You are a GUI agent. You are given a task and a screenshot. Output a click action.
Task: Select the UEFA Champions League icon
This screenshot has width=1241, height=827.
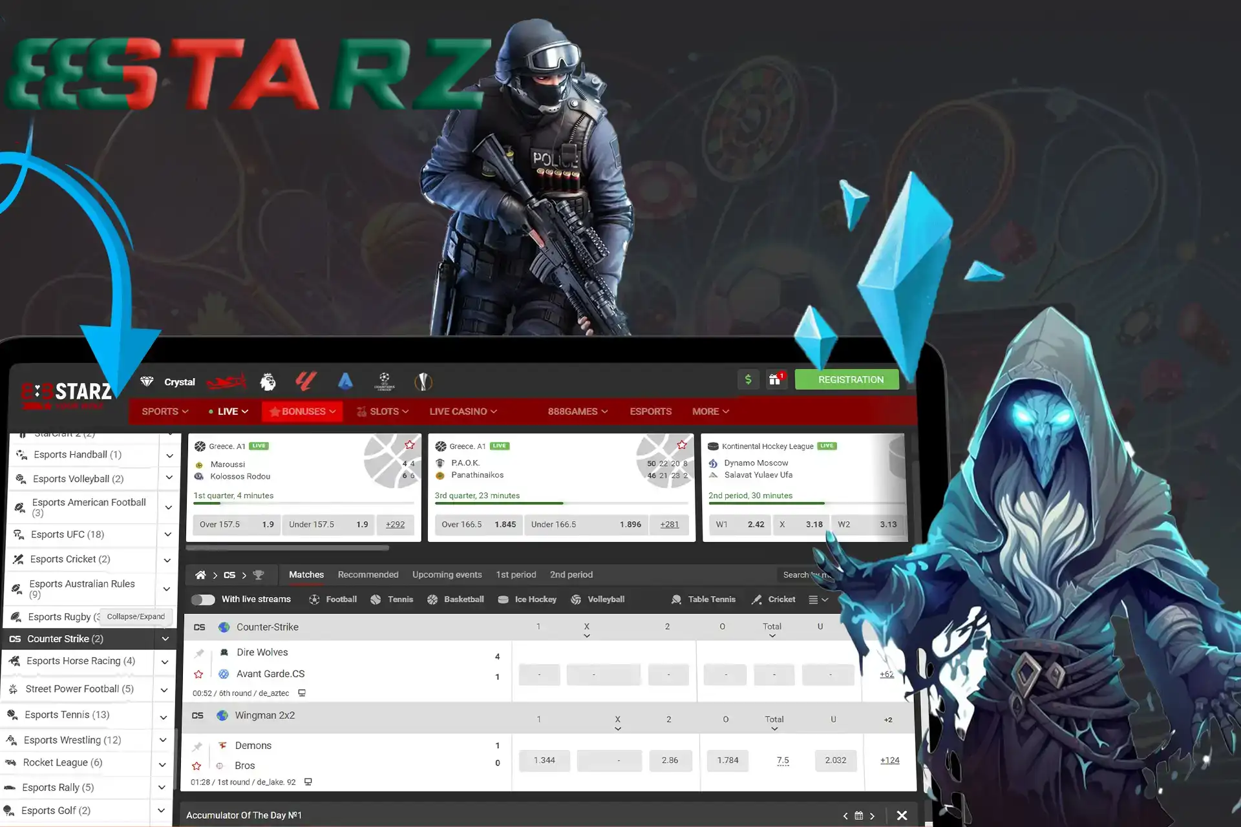tap(384, 381)
